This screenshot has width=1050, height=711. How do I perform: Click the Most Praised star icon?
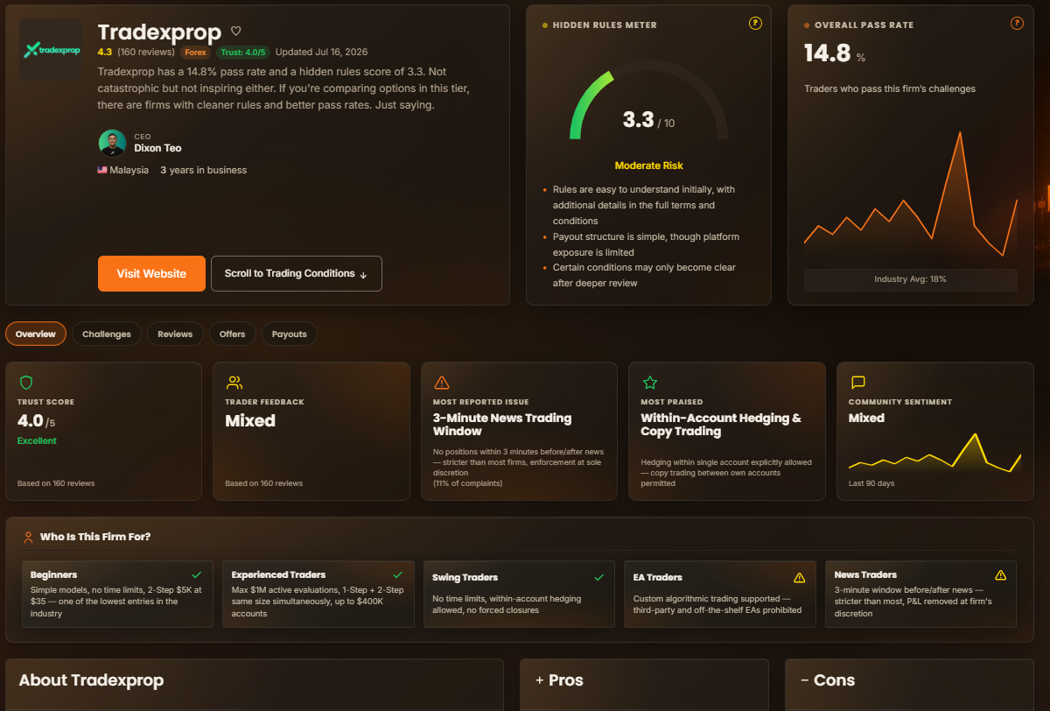tap(649, 383)
